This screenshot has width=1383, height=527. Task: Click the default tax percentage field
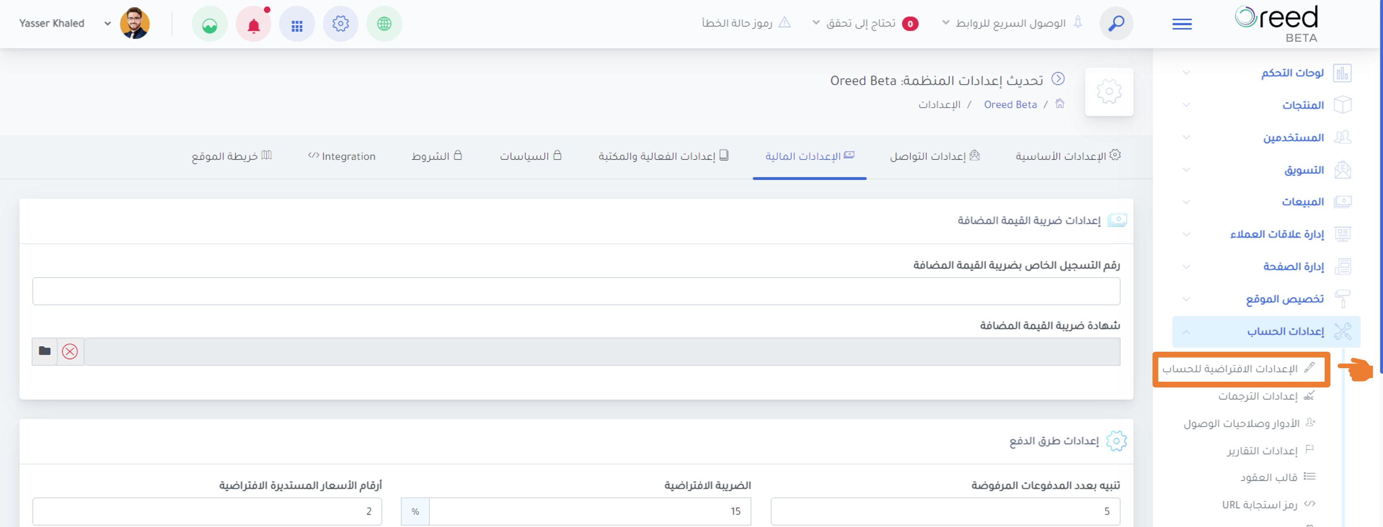590,511
